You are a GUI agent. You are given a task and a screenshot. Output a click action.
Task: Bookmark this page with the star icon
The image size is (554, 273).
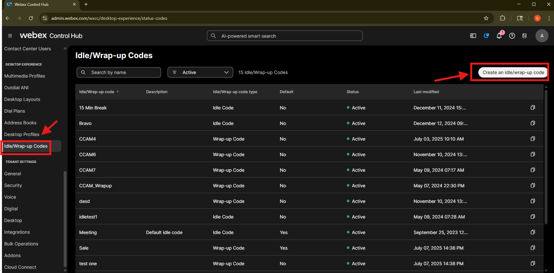pyautogui.click(x=486, y=18)
